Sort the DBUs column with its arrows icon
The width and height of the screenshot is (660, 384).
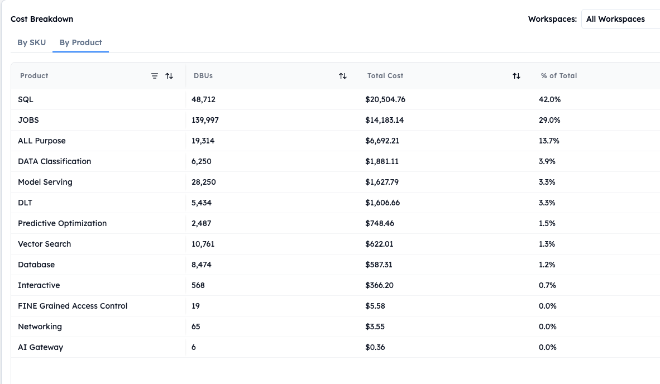click(x=343, y=76)
